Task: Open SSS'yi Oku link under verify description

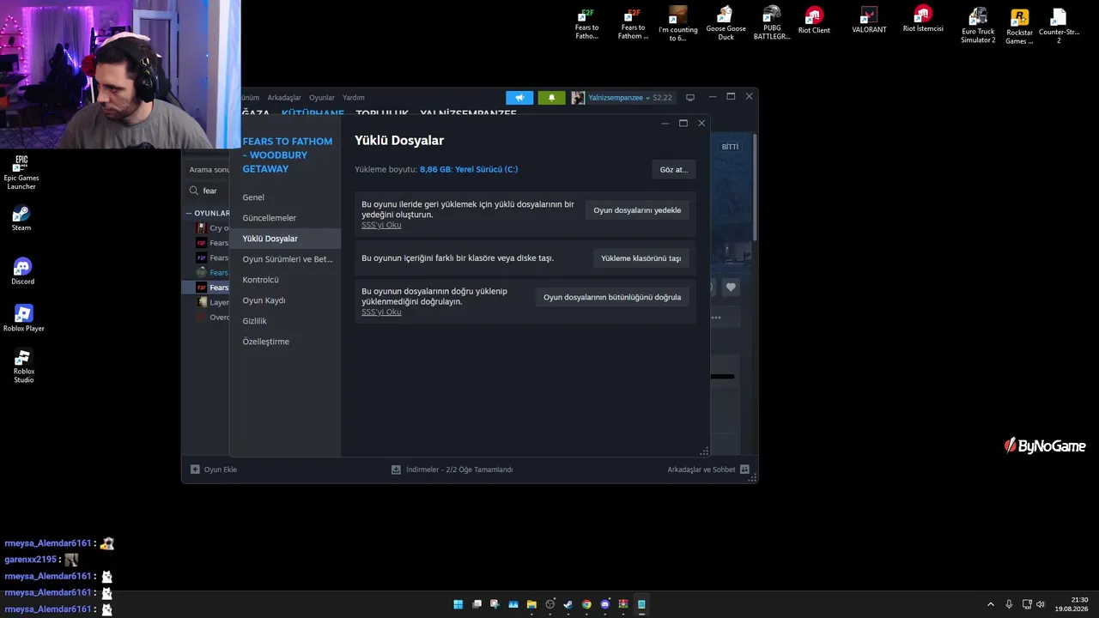Action: pos(381,312)
